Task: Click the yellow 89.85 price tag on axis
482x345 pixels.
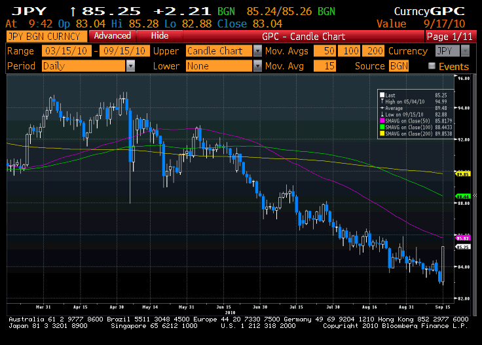Action: (x=464, y=174)
